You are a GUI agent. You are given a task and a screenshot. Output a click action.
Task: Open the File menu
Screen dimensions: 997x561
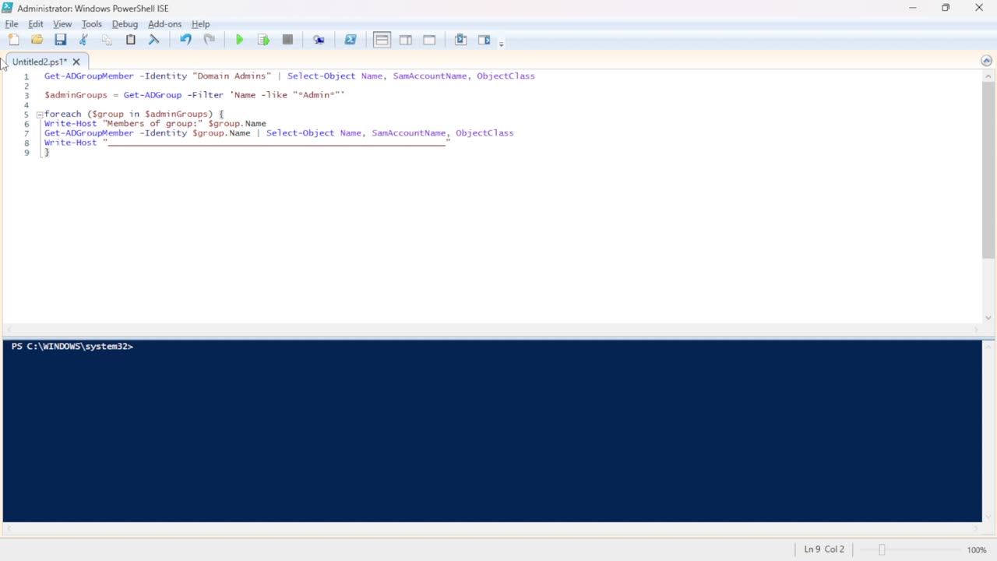(x=12, y=24)
